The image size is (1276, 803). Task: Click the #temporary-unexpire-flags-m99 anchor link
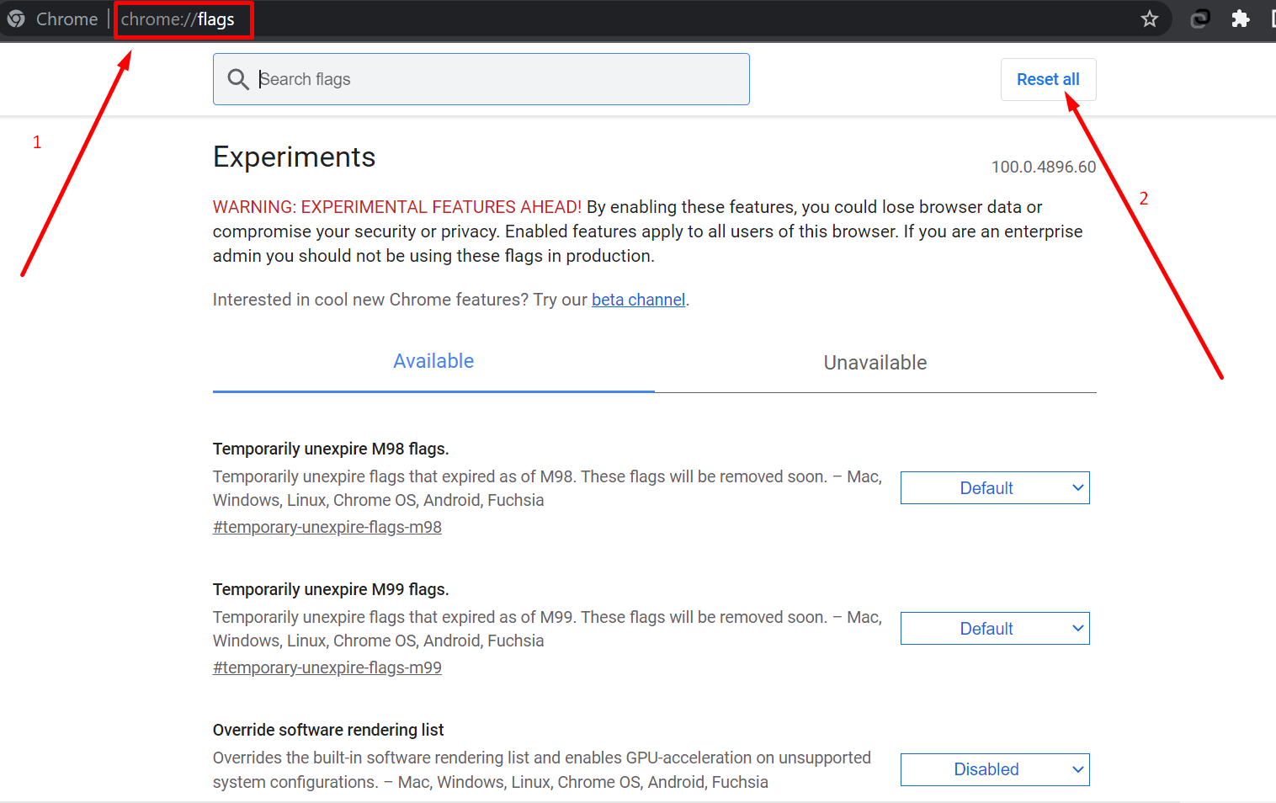327,667
